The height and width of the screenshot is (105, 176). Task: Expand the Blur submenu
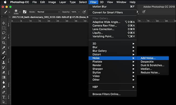pos(113,47)
